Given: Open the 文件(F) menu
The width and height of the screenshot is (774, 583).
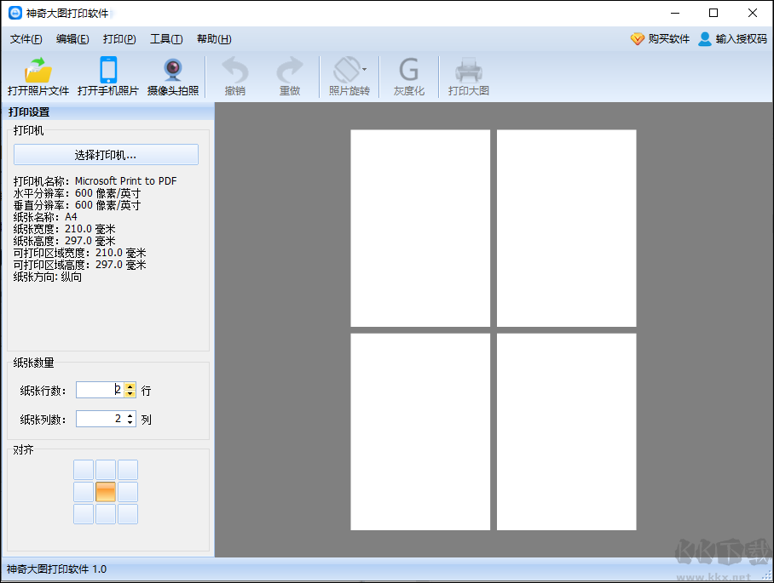Looking at the screenshot, I should (26, 39).
